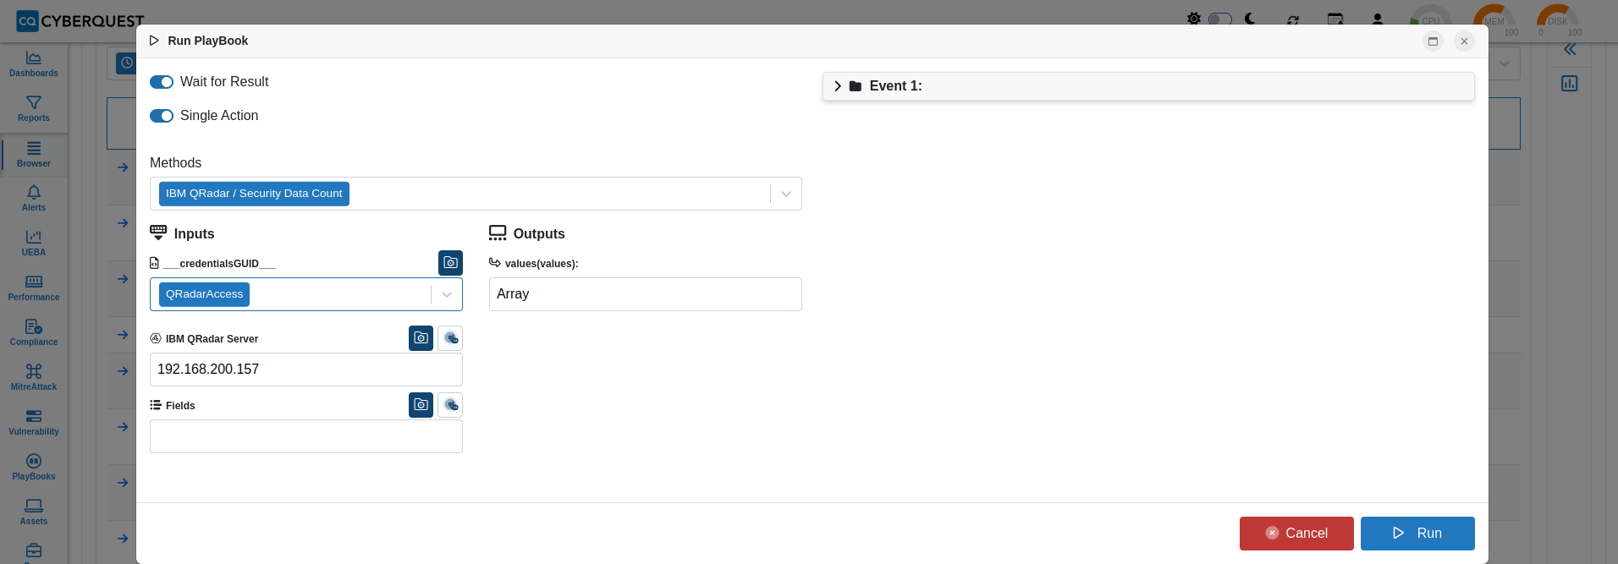Open Compliance in the sidebar
This screenshot has width=1618, height=564.
[x=34, y=333]
